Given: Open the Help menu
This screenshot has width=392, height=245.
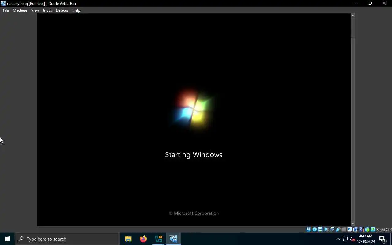Looking at the screenshot, I should pos(76,10).
